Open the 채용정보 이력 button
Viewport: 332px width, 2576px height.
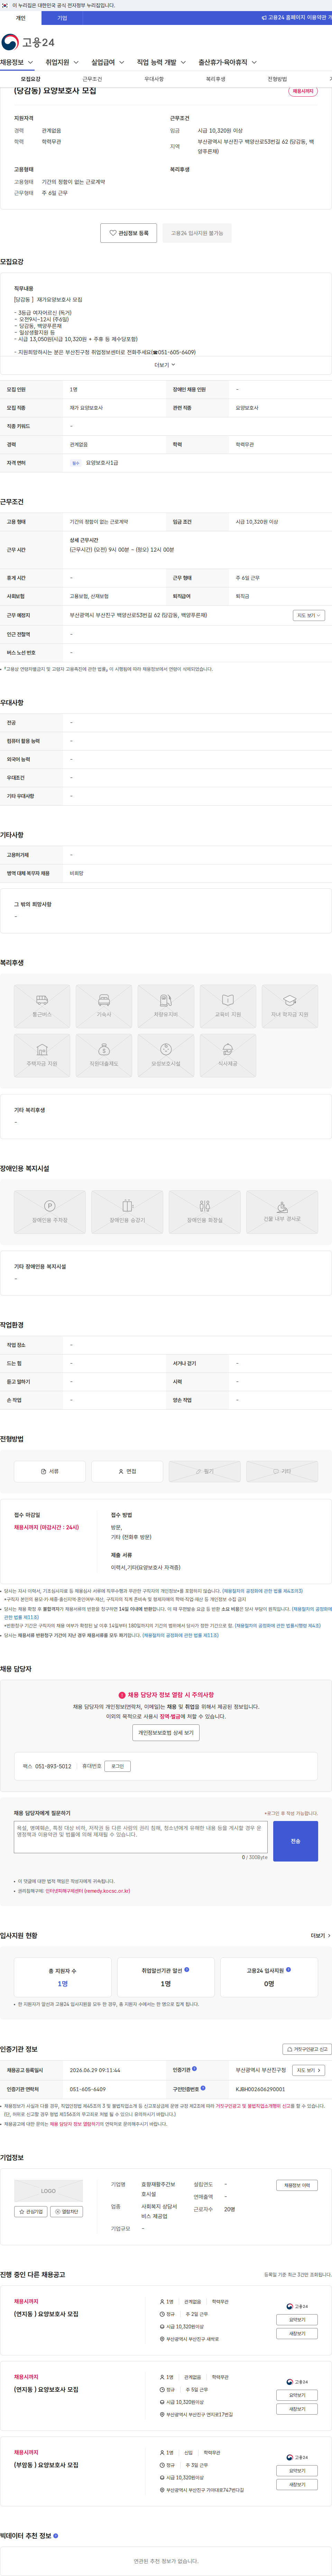pos(297,2185)
